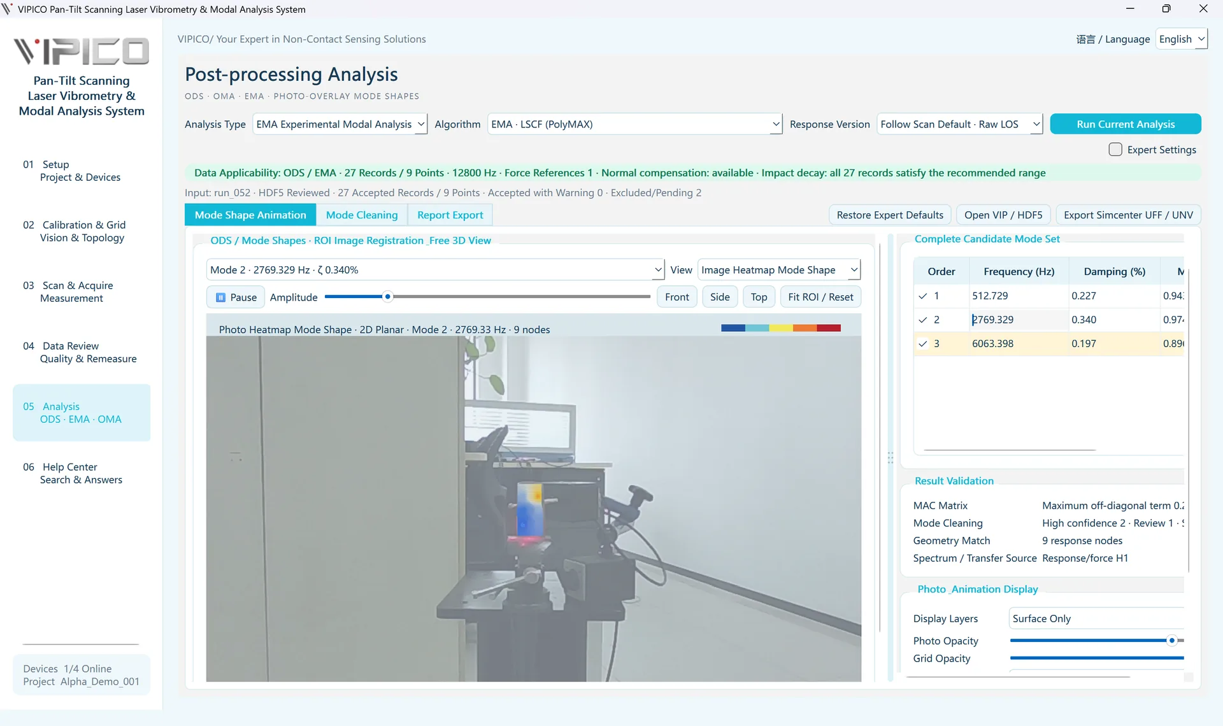Screen dimensions: 1223x726
Task: Click the Mode Cleaning validation row label
Action: pyautogui.click(x=948, y=523)
